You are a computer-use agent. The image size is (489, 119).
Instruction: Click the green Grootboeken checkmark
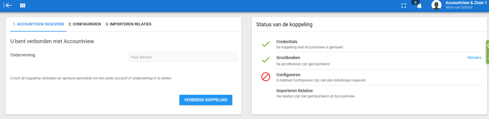tap(266, 60)
